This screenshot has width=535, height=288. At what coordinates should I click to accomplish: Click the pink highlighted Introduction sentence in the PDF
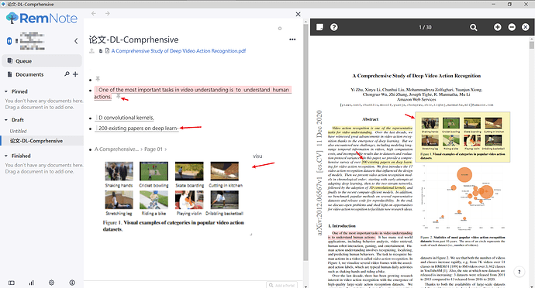[x=370, y=235]
